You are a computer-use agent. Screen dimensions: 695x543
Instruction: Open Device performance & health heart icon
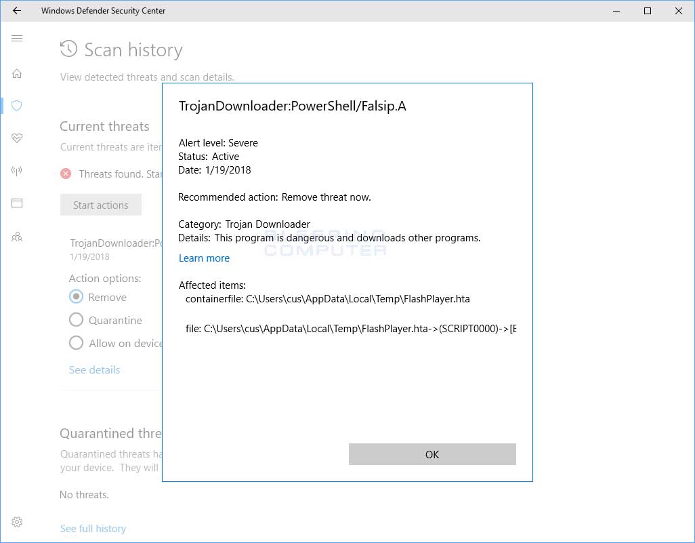coord(17,138)
